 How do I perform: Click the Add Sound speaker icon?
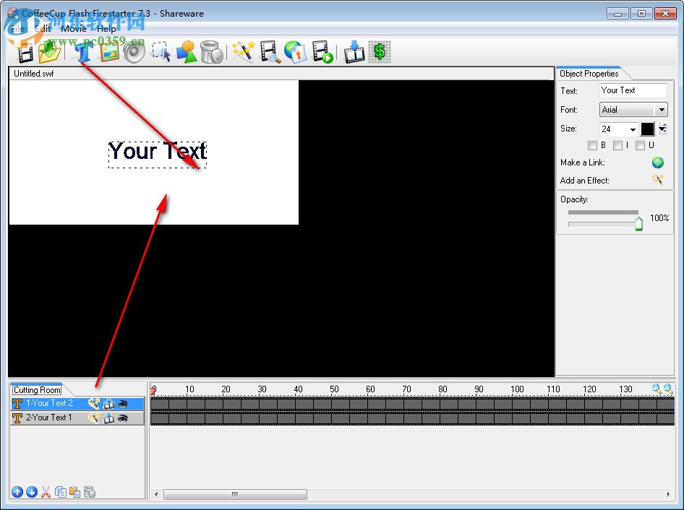click(134, 52)
